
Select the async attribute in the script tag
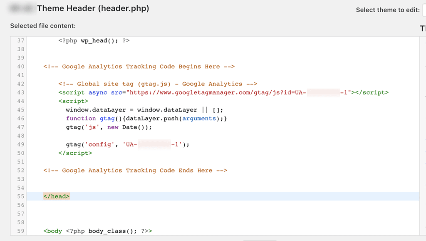(98, 92)
